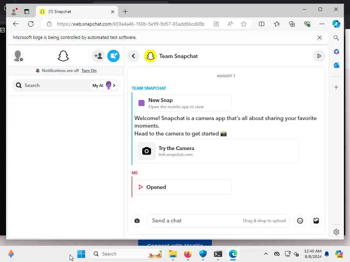Open the Try the Camera link card

click(x=216, y=151)
